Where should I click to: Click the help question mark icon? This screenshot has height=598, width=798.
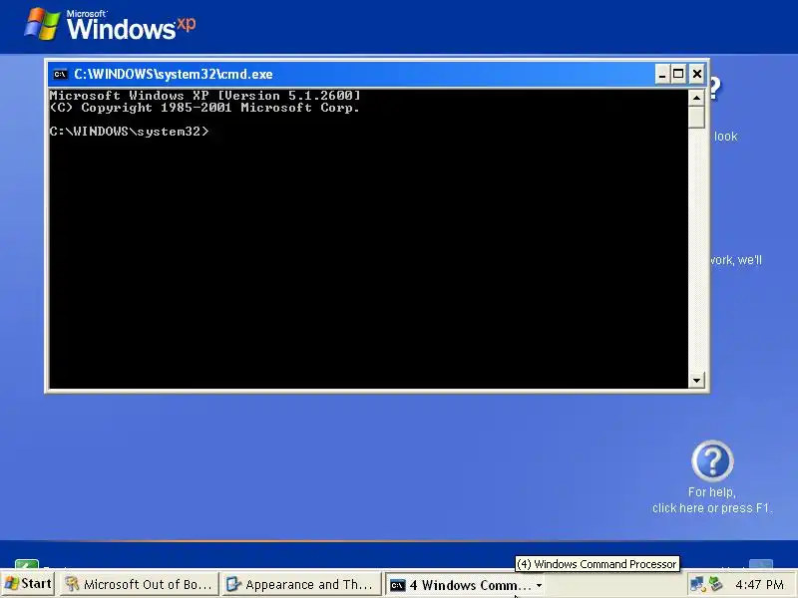click(712, 461)
